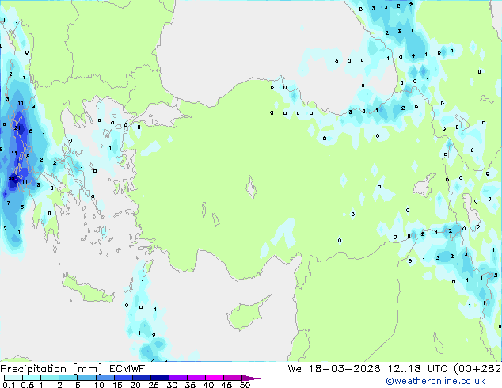This screenshot has width=502, height=388.
Task: Click the legend value label '10'
Action: (x=99, y=385)
